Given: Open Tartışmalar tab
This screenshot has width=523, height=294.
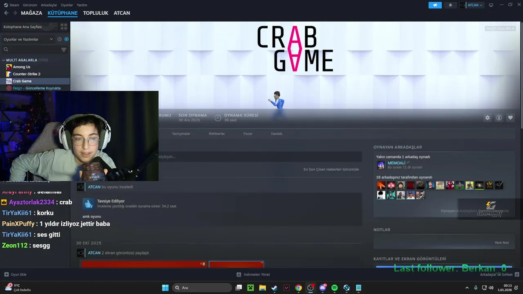Looking at the screenshot, I should point(181,134).
